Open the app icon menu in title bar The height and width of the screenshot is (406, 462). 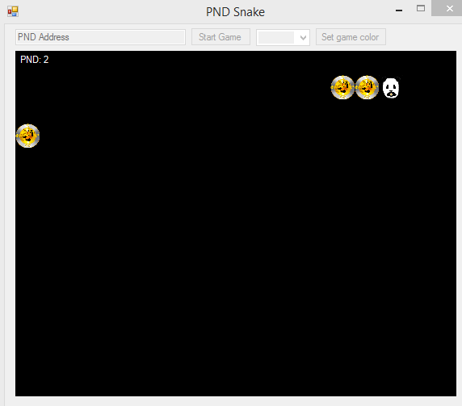(x=13, y=11)
